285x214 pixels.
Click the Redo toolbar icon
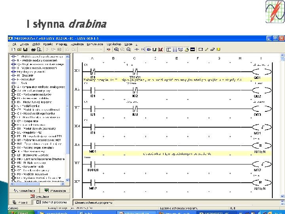point(73,49)
